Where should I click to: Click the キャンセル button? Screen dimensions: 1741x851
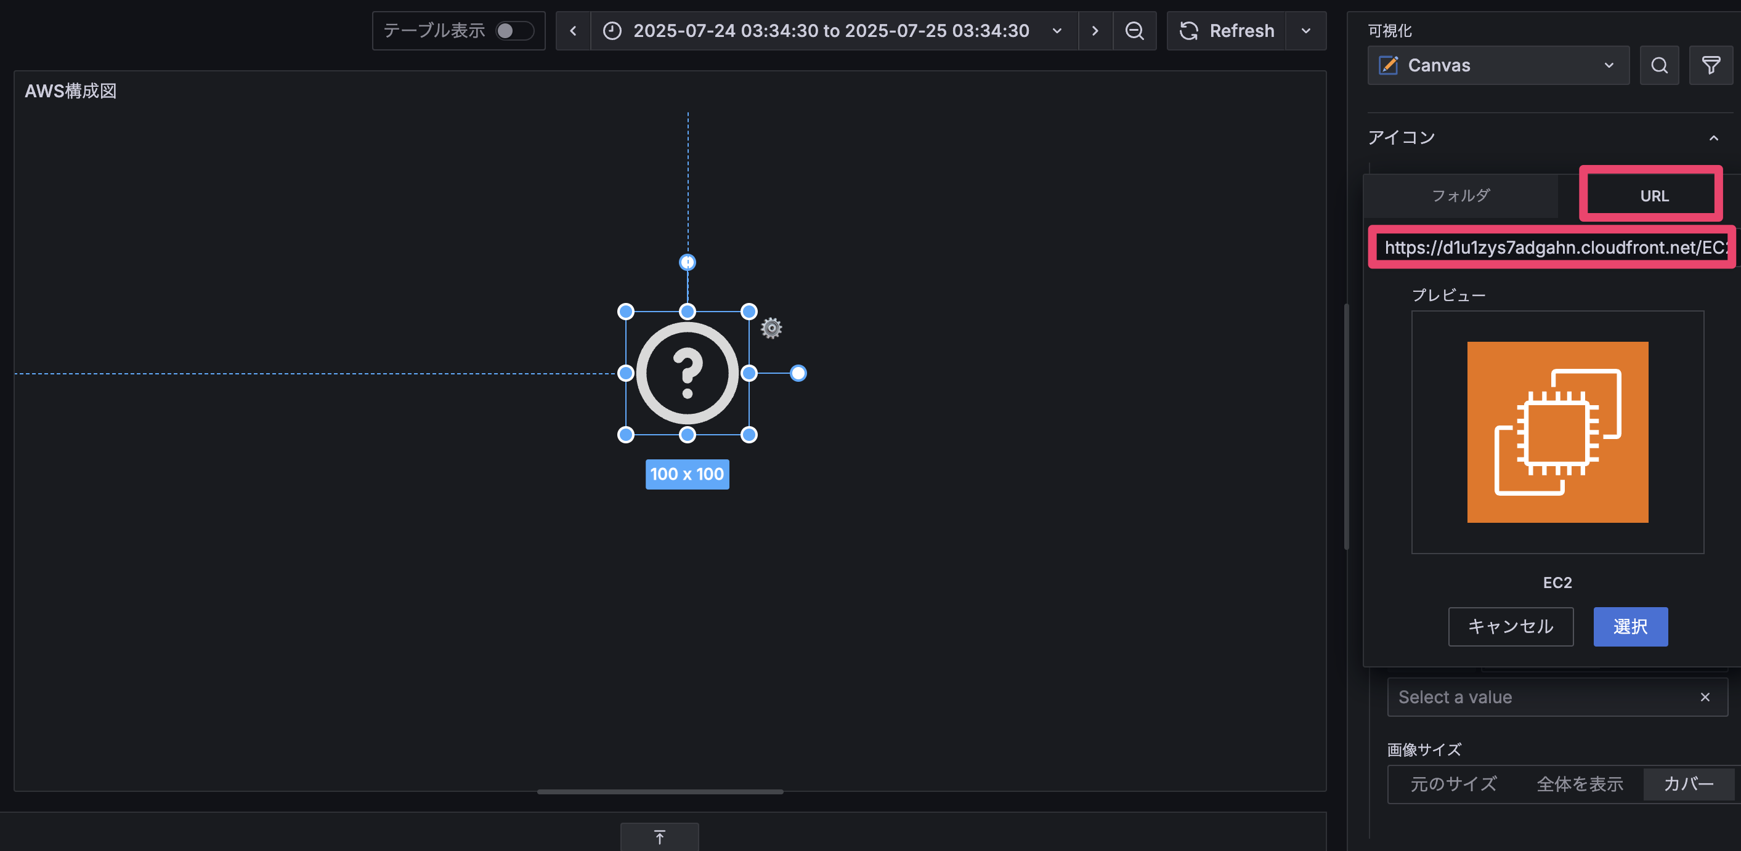(x=1511, y=627)
